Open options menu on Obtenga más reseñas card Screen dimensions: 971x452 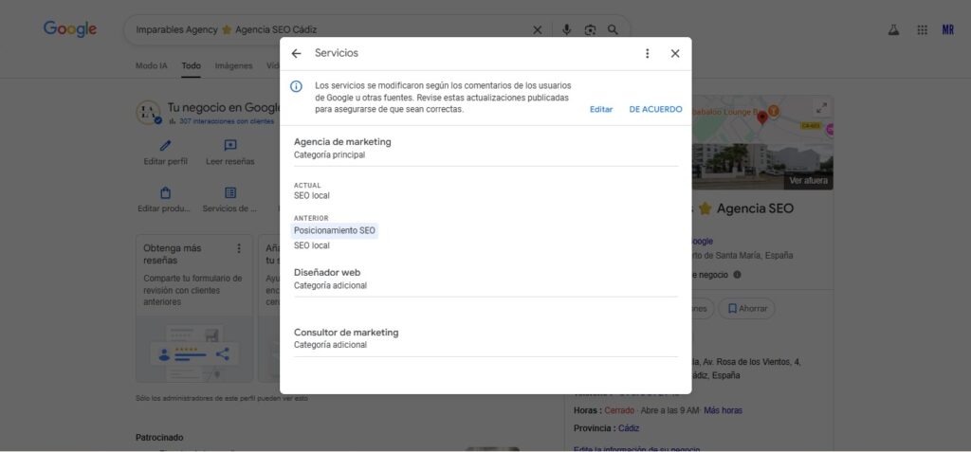pos(239,248)
